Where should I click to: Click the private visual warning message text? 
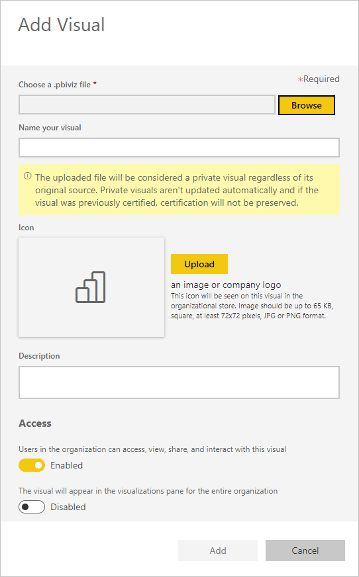click(177, 190)
